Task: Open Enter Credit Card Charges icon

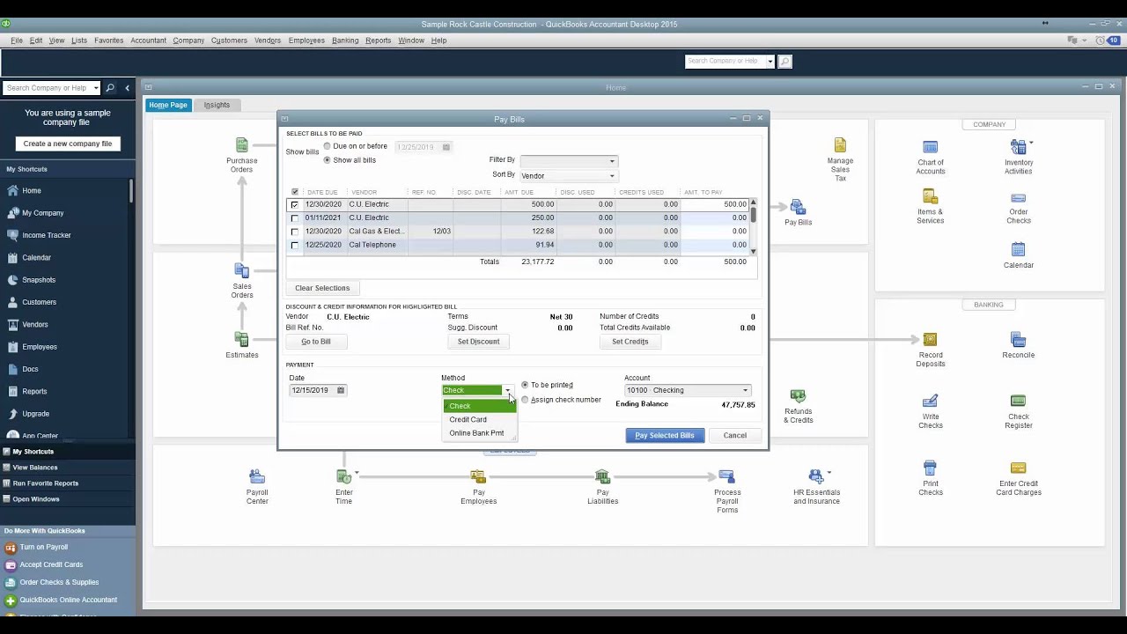Action: [x=1018, y=468]
